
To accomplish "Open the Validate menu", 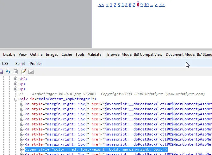I will [94, 55].
